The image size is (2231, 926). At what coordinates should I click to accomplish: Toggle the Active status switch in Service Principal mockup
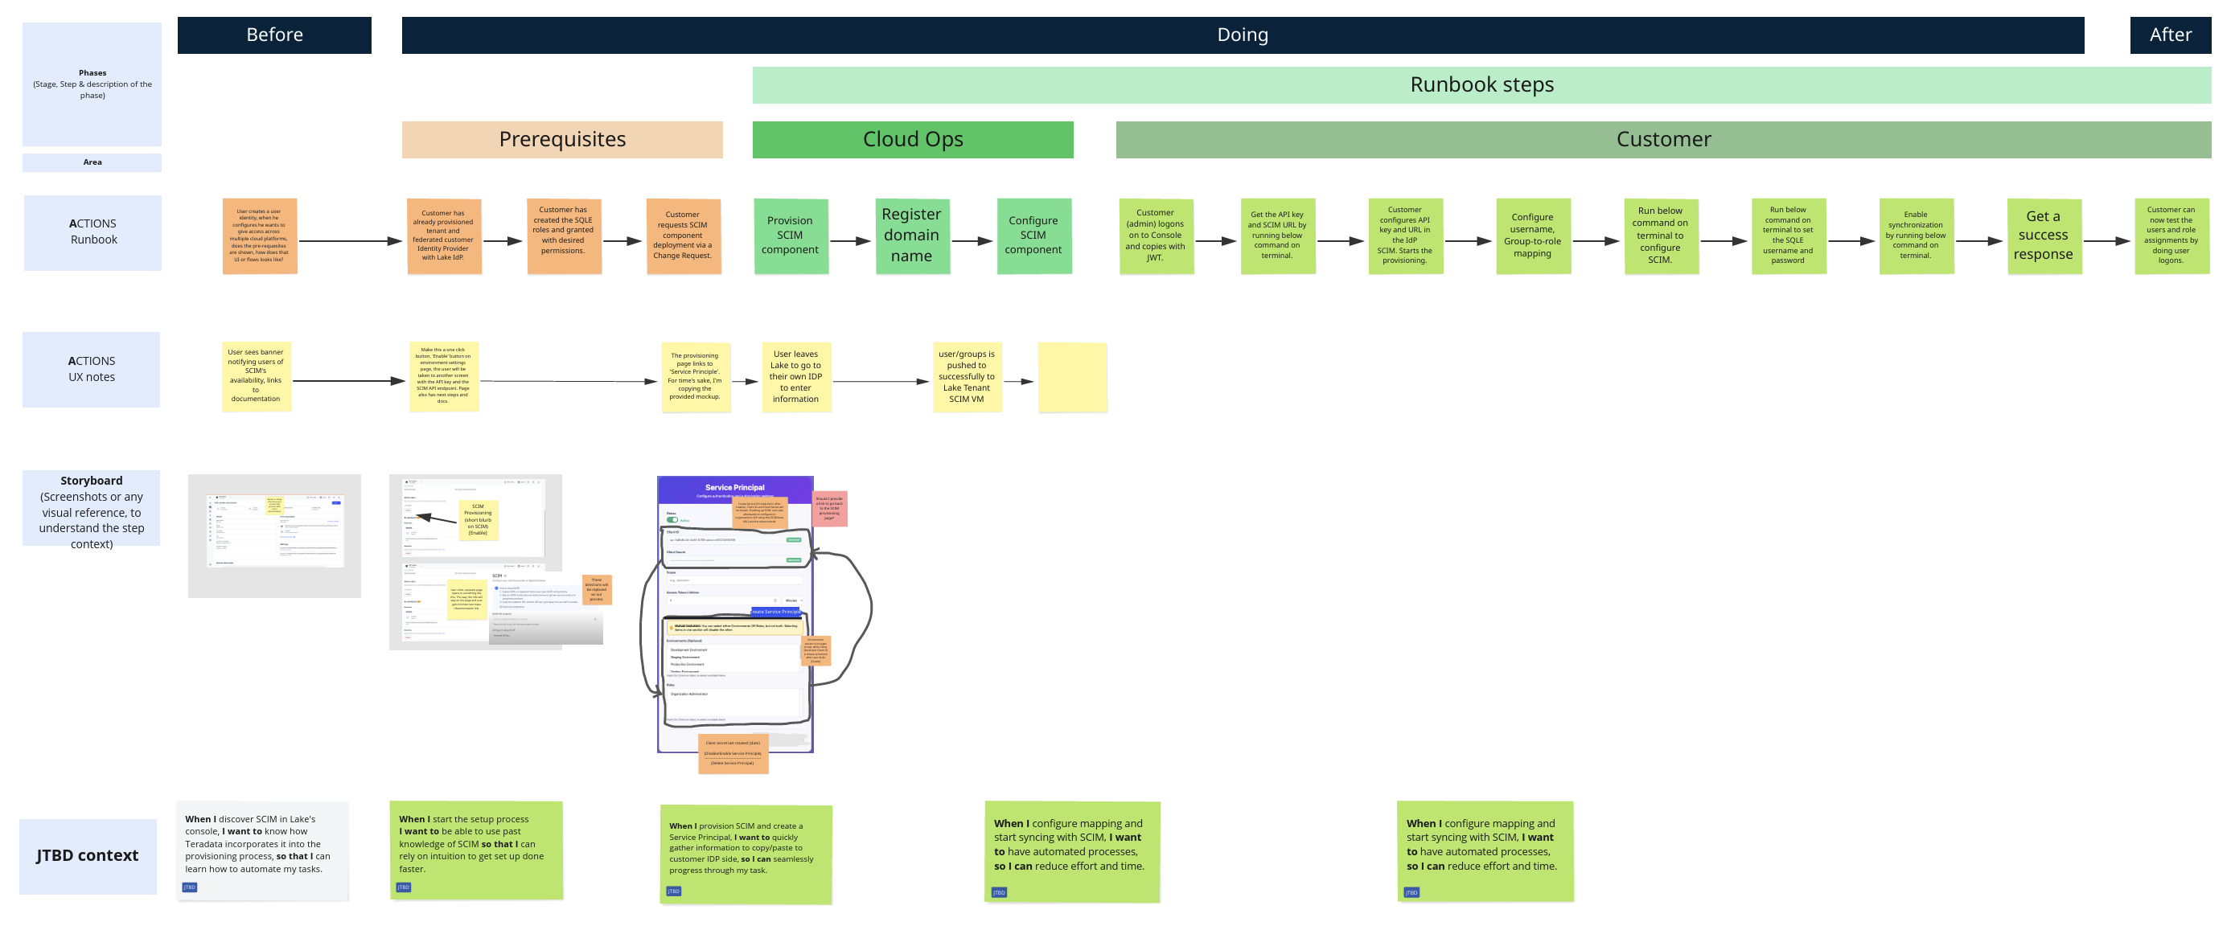click(x=672, y=520)
